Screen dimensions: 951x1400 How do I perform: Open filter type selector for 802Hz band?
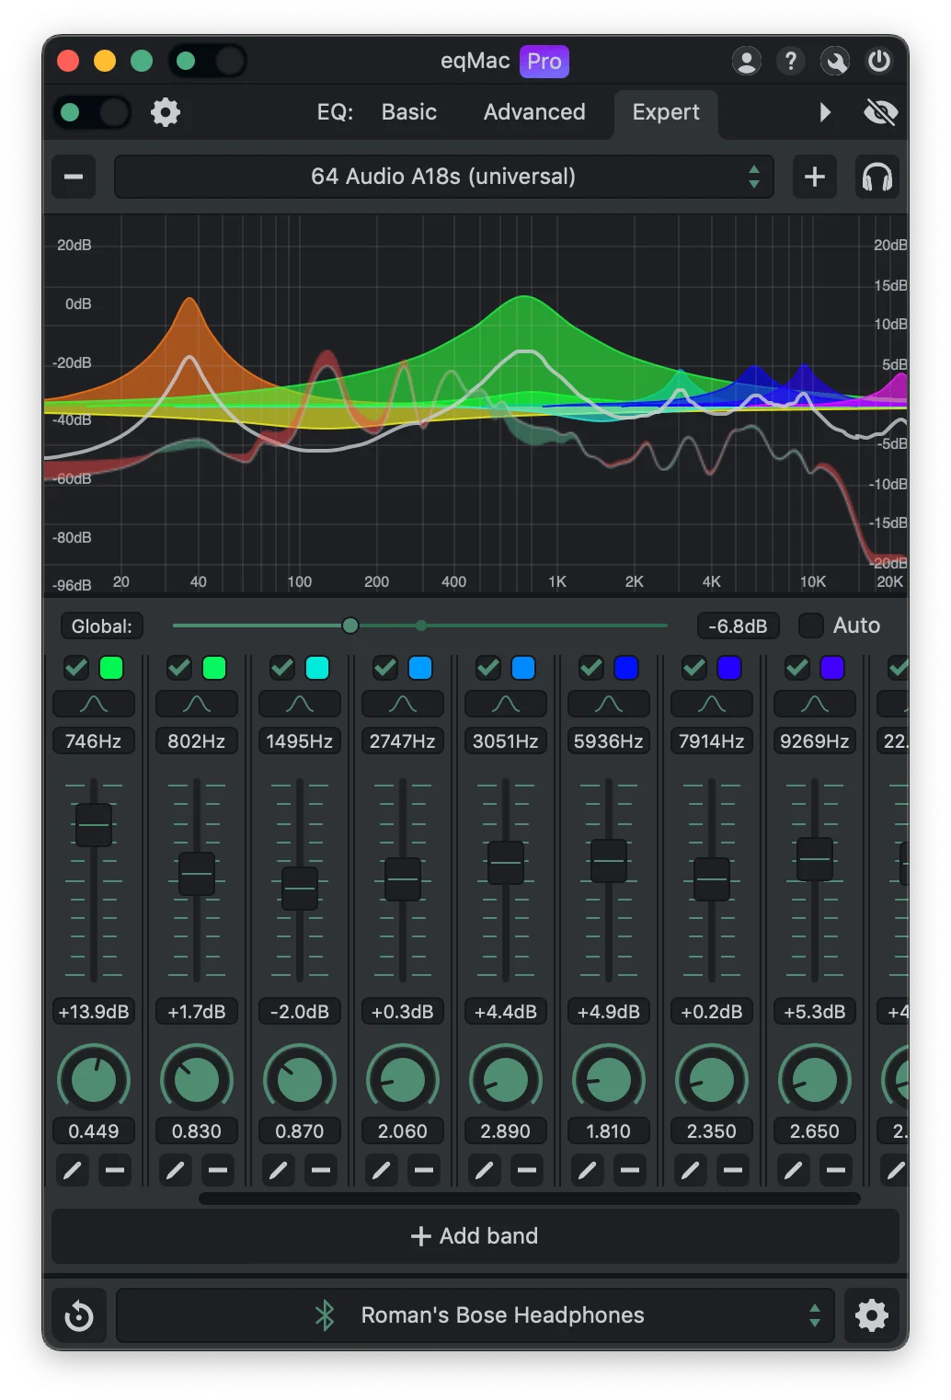(x=197, y=705)
